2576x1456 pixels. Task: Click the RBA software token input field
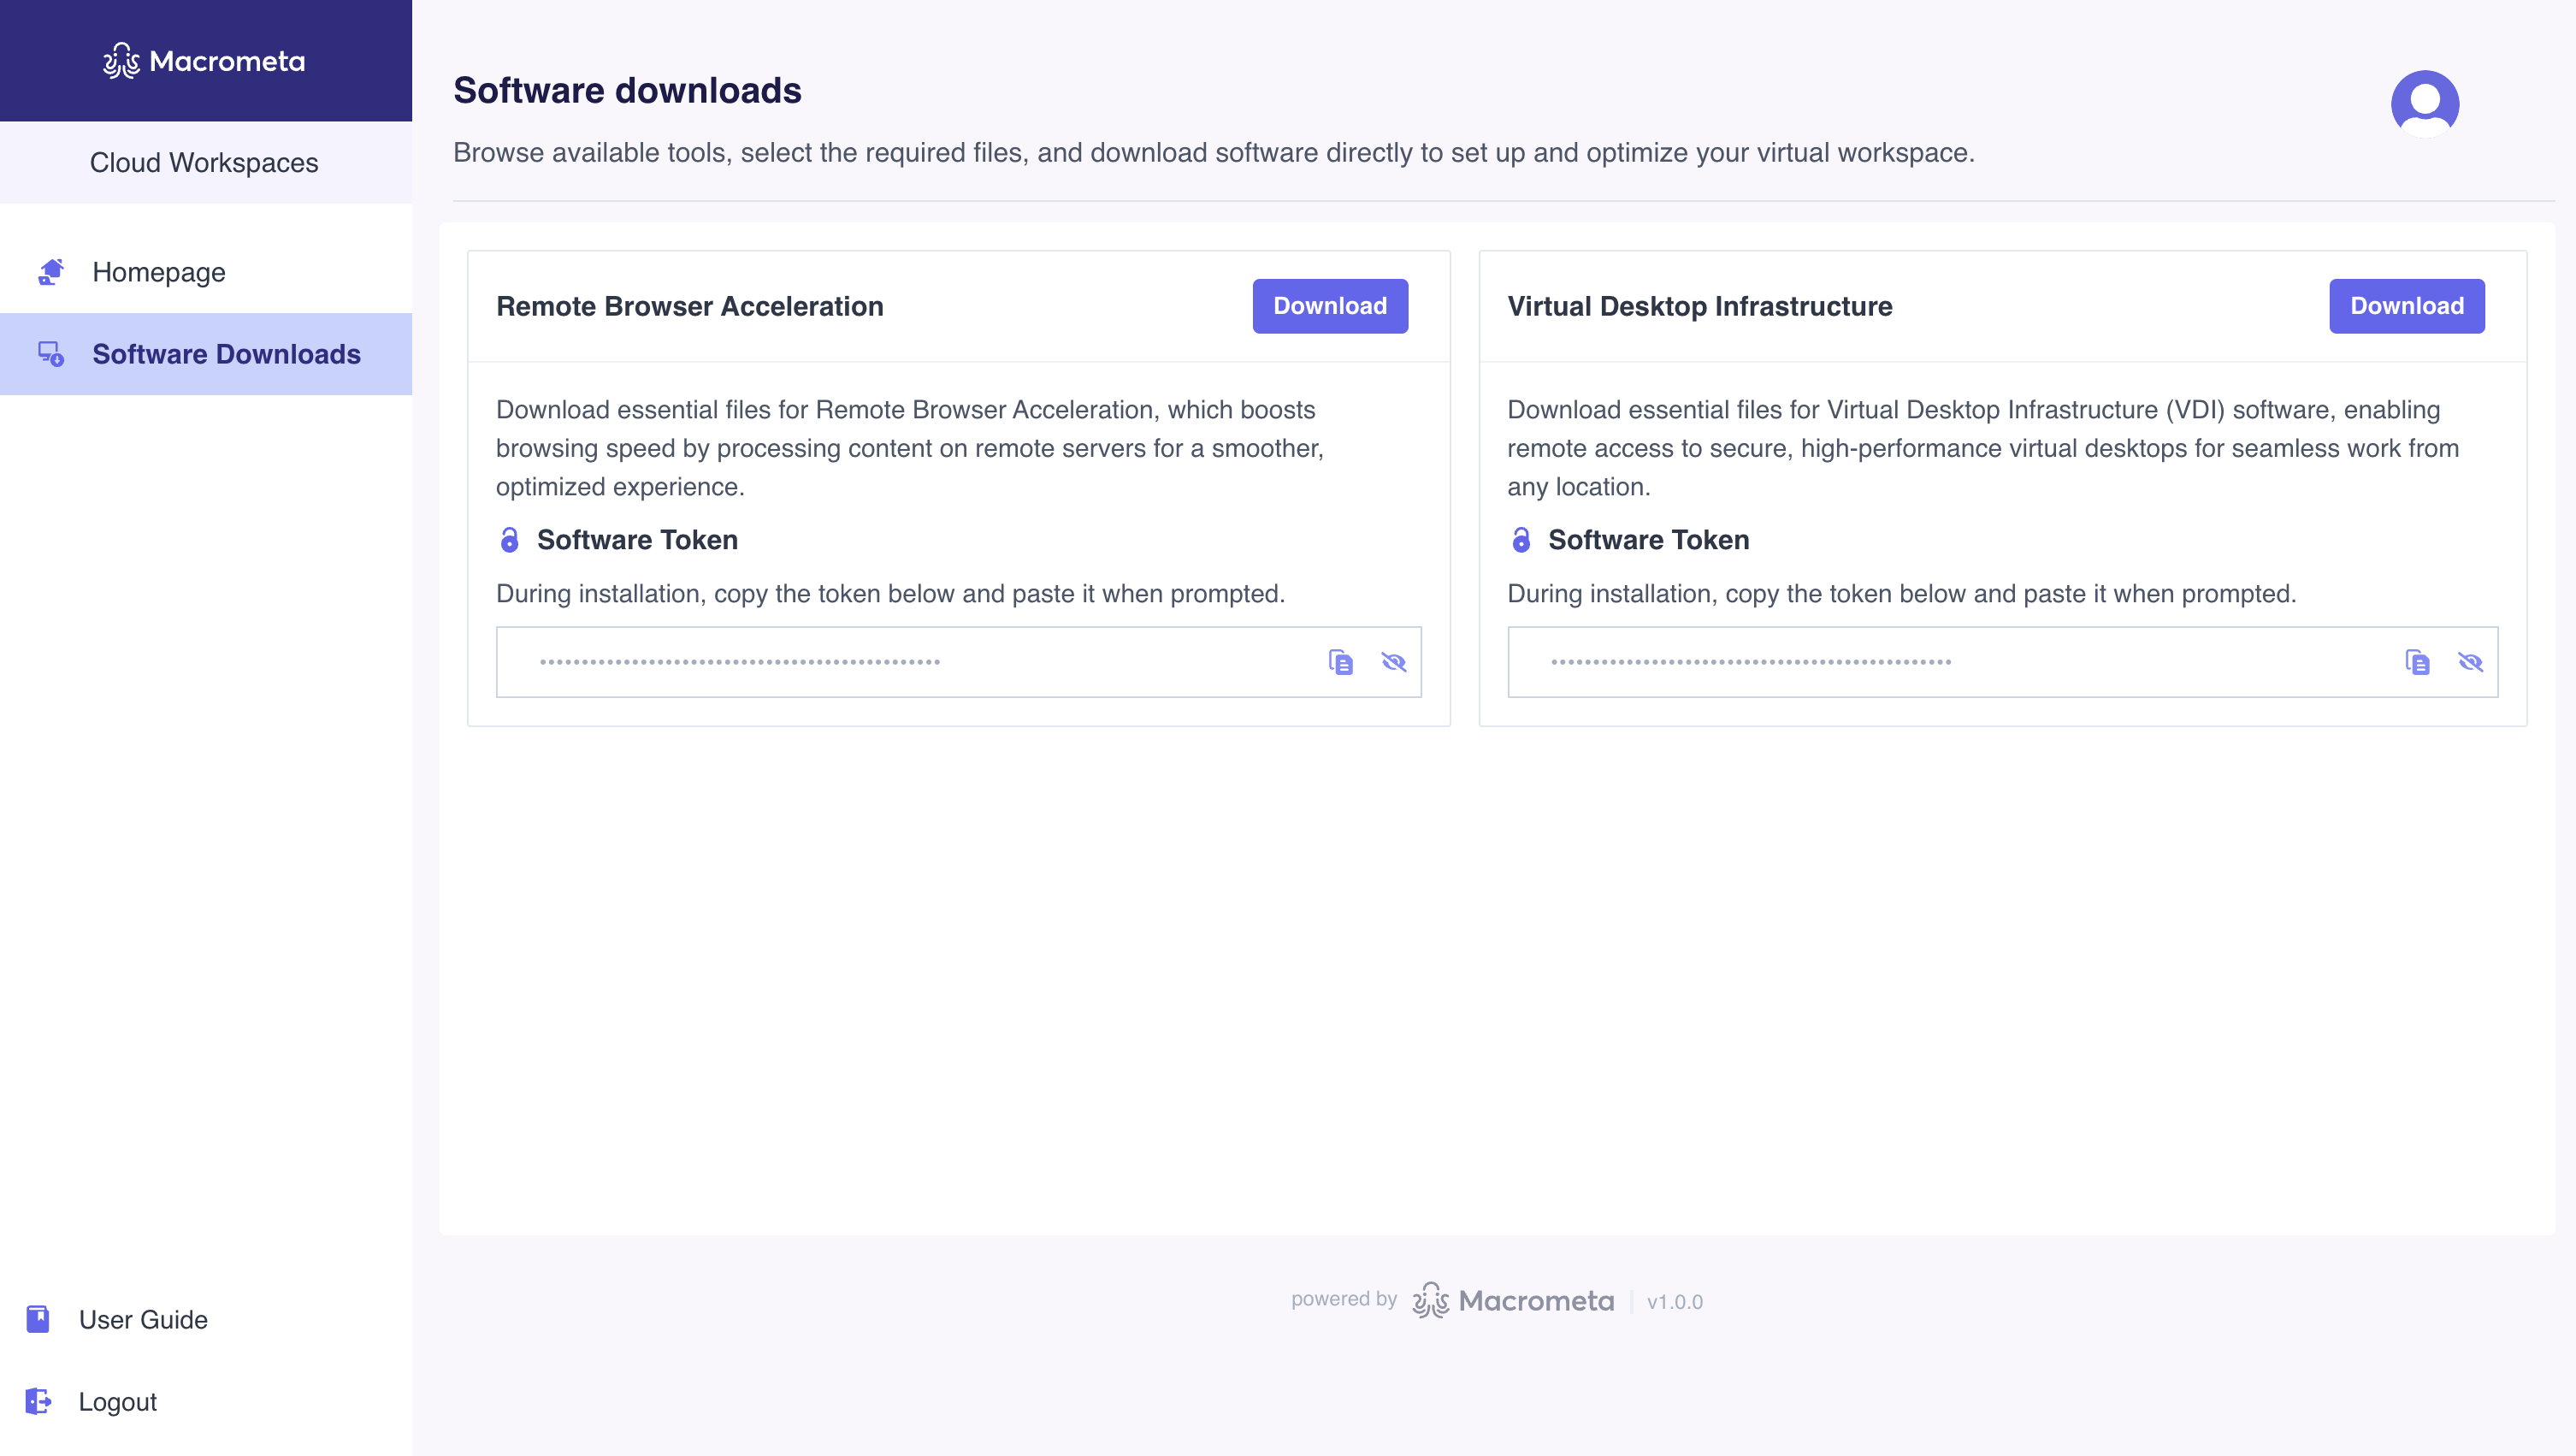[x=959, y=661]
